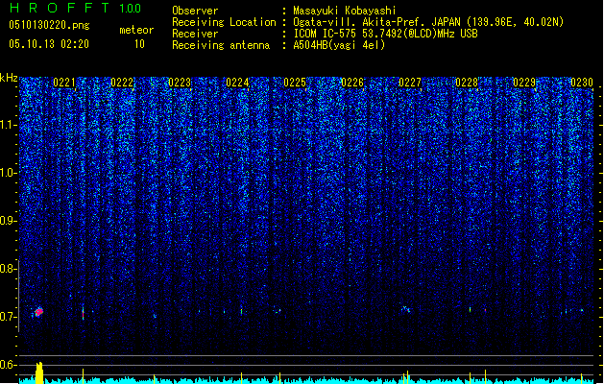
Task: Click the 0.6 kHz axis label
Action: (9, 365)
